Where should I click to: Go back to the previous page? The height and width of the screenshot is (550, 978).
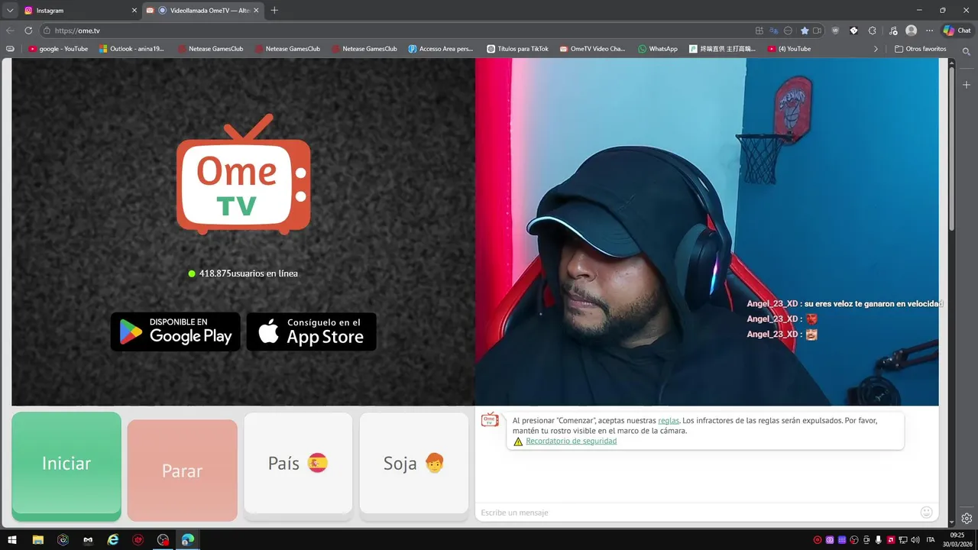10,31
